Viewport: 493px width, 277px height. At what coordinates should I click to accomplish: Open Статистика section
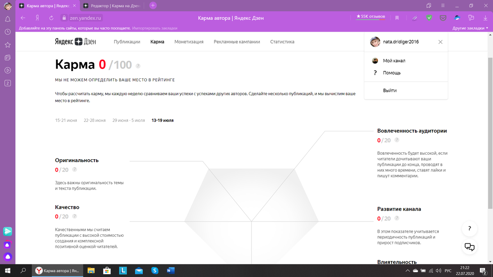click(282, 42)
